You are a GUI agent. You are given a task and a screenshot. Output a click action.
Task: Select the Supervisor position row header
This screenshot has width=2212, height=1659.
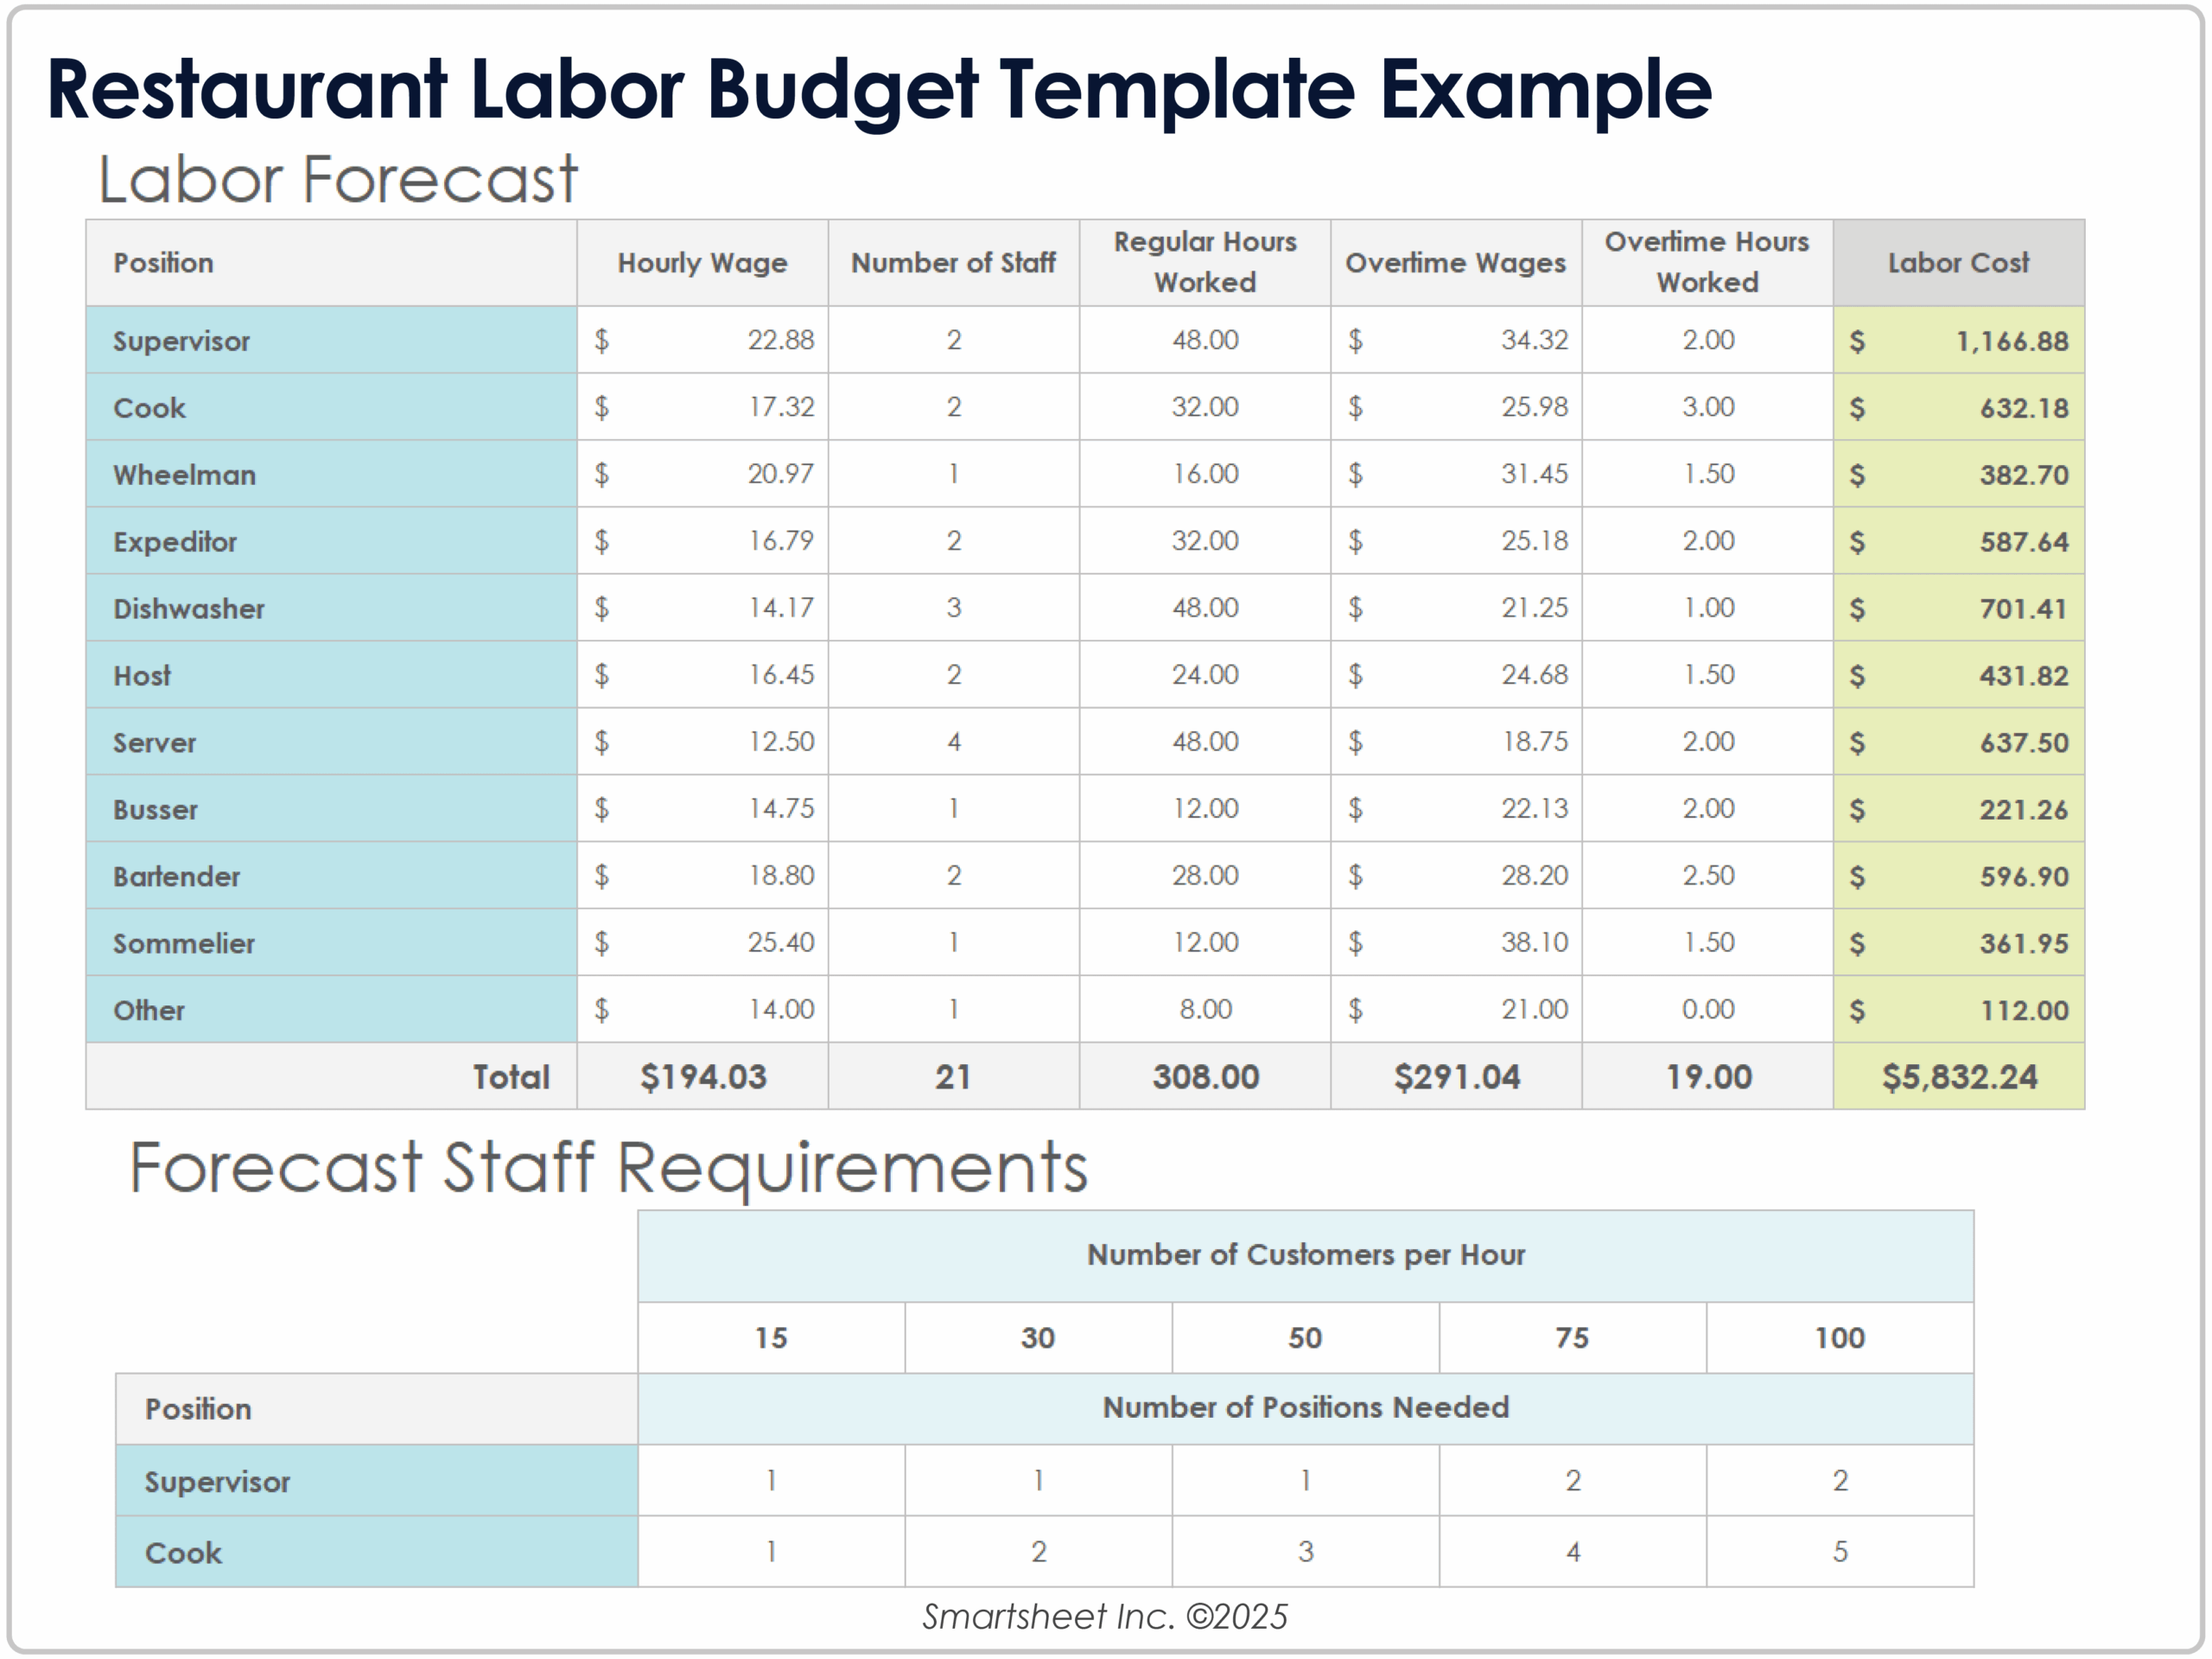point(180,341)
